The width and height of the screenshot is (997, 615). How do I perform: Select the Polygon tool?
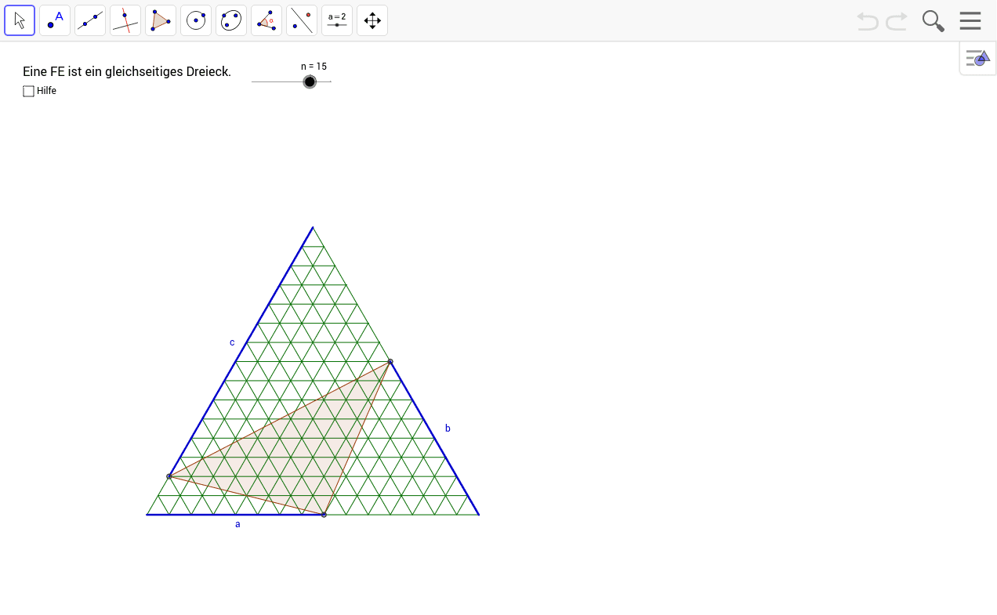click(x=161, y=20)
